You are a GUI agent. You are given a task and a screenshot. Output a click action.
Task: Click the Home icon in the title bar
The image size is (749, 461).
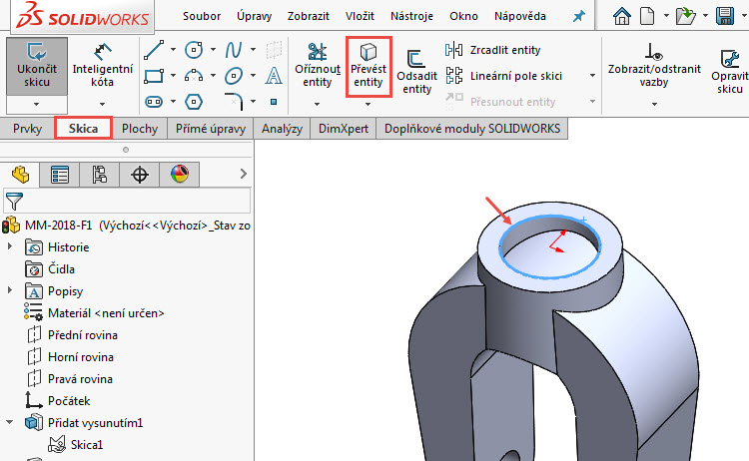point(621,16)
